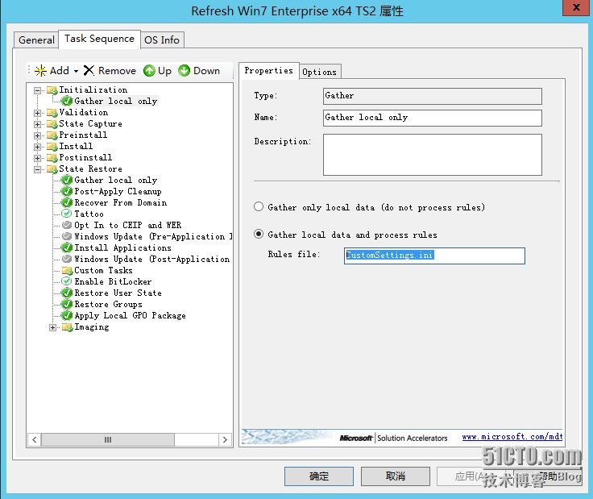This screenshot has height=499, width=593.
Task: Click the Name text field
Action: pos(433,118)
